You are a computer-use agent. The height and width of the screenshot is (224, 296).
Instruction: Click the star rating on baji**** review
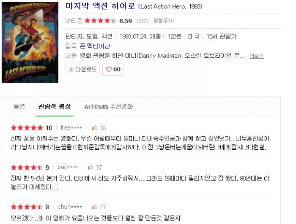click(27, 167)
